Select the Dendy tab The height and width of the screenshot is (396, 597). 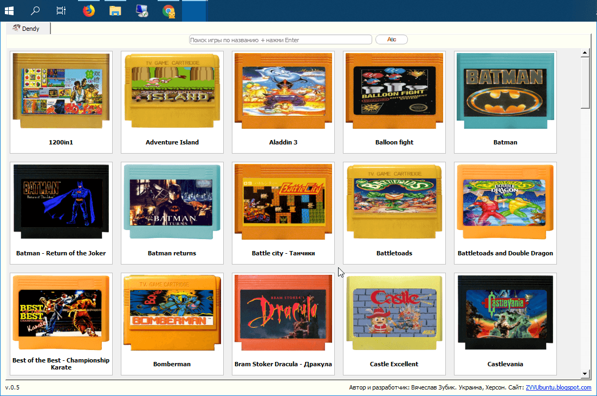pos(28,29)
